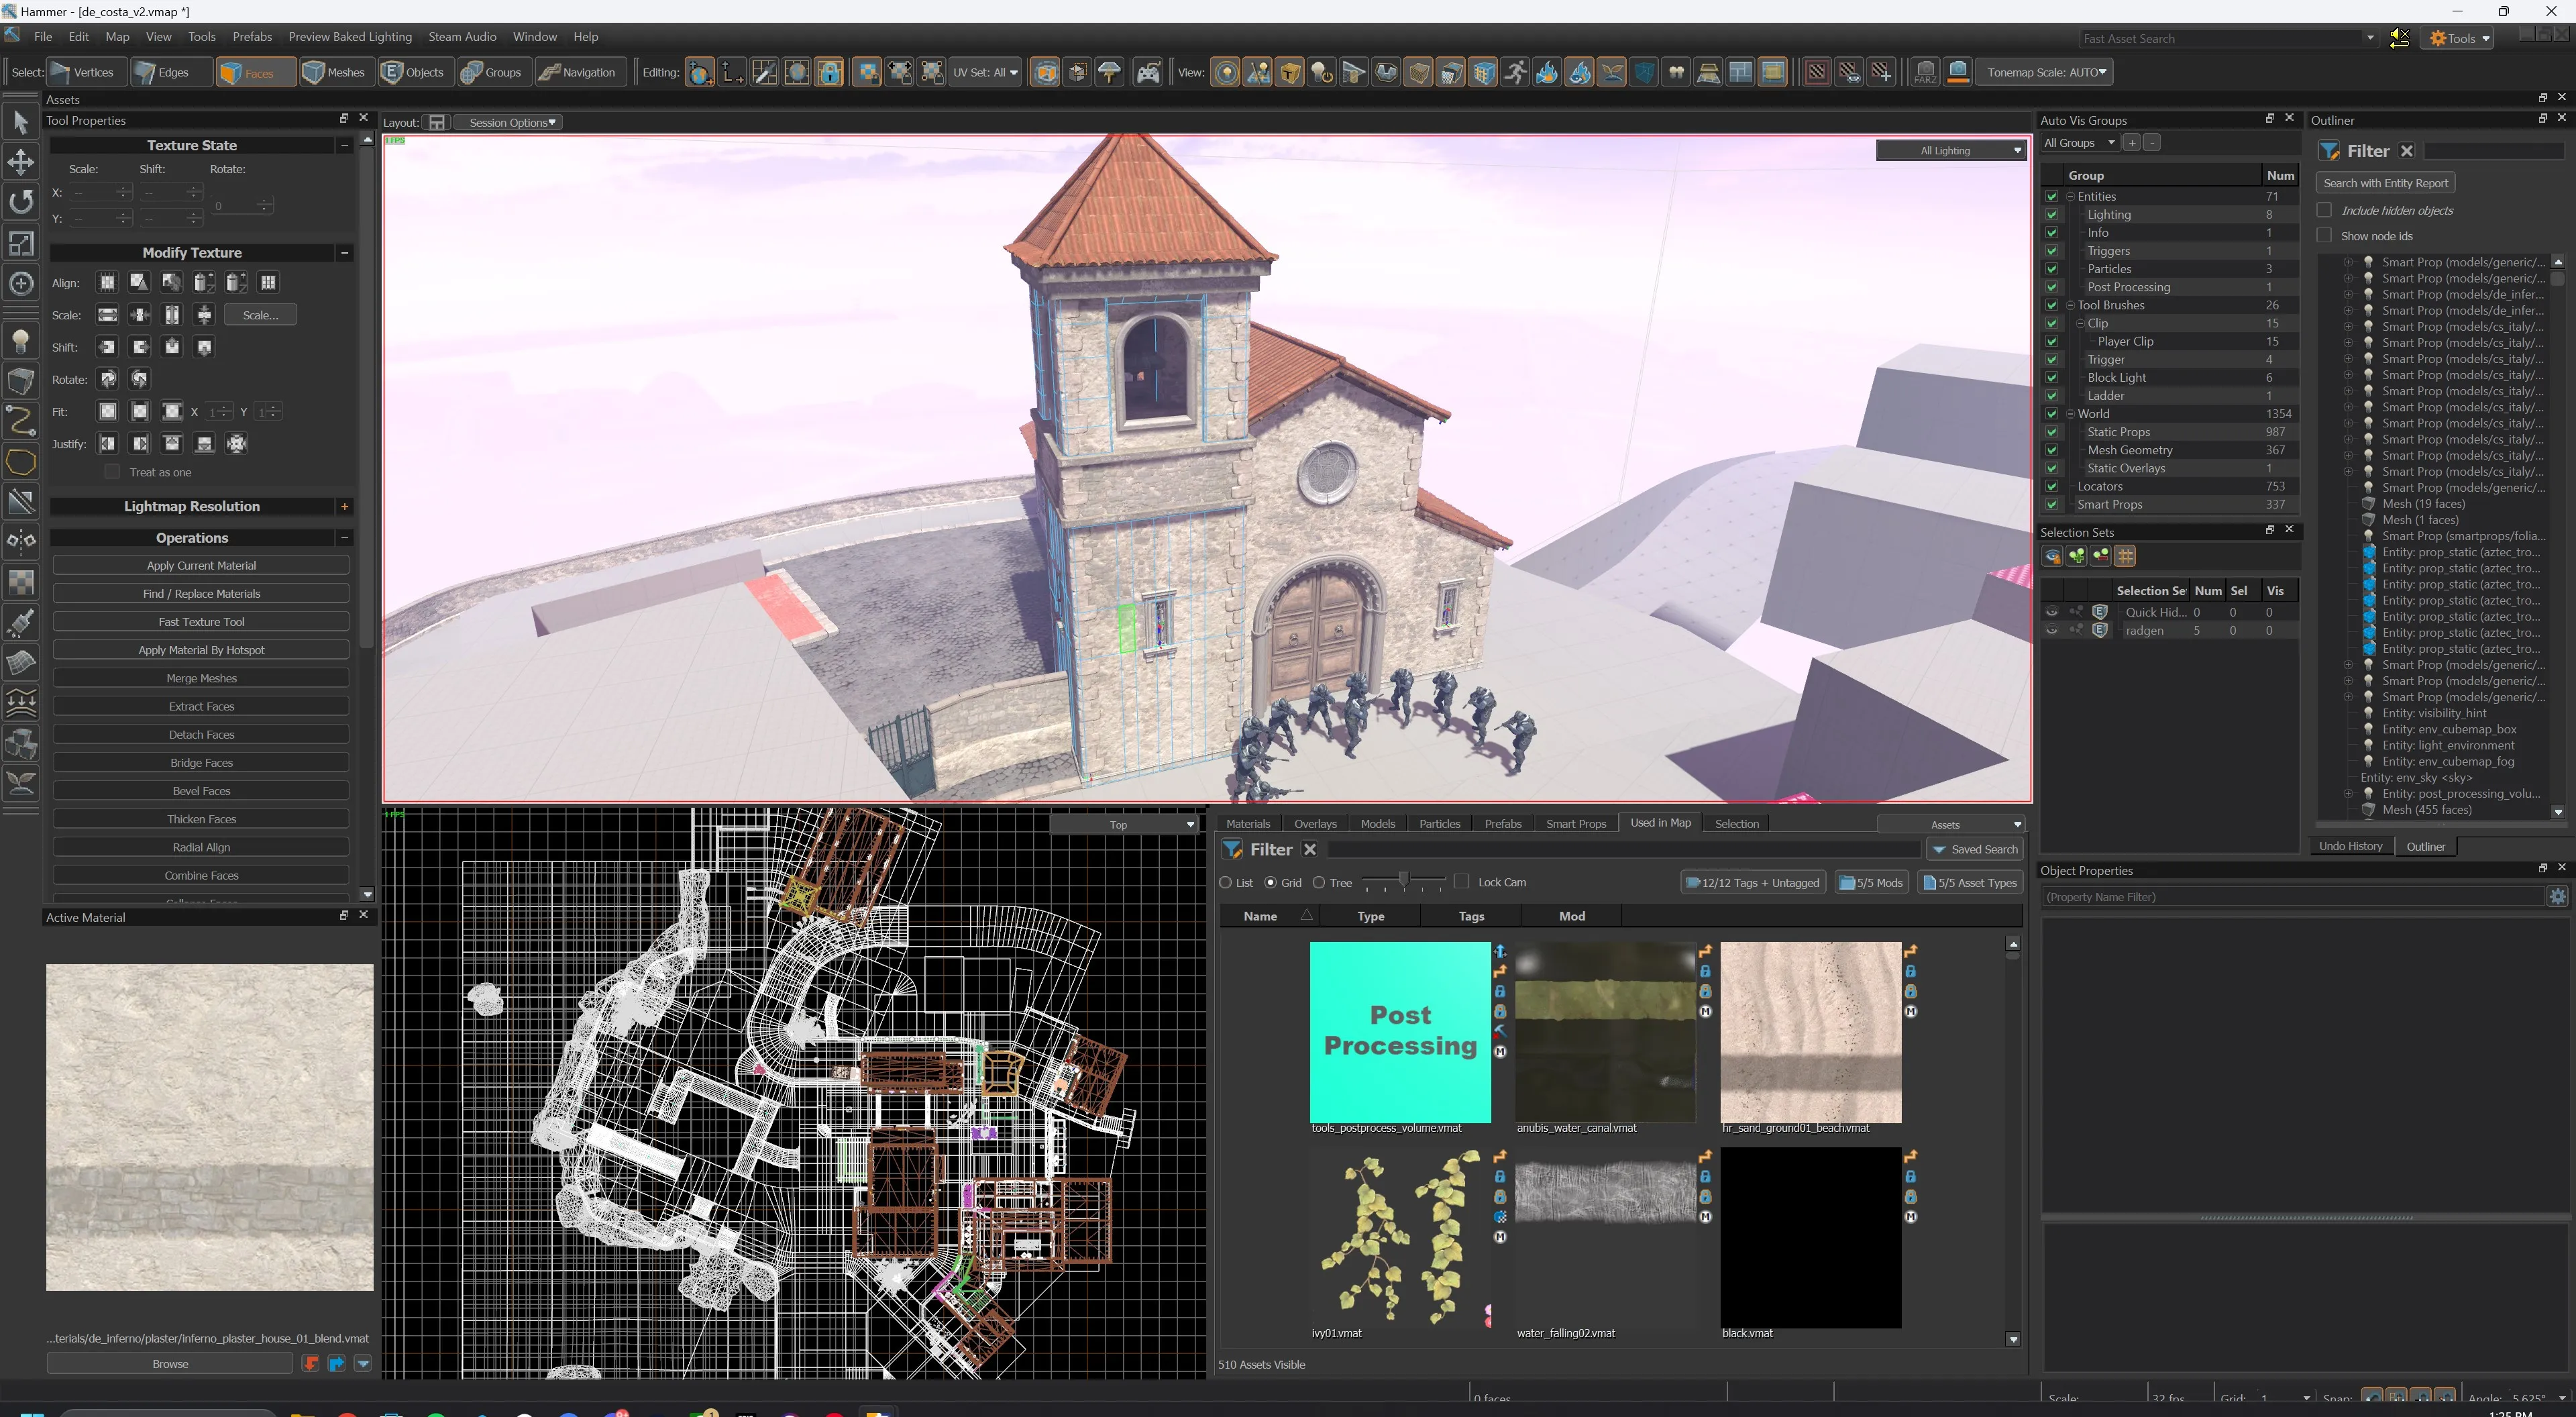This screenshot has width=2576, height=1417.
Task: Choose the Pivot manipulation tool
Action: [x=21, y=283]
